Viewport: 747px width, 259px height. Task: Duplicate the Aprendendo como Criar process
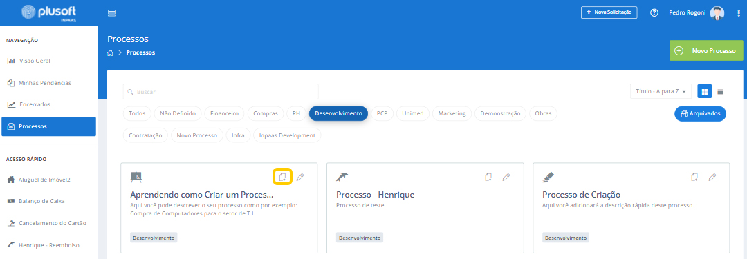282,177
